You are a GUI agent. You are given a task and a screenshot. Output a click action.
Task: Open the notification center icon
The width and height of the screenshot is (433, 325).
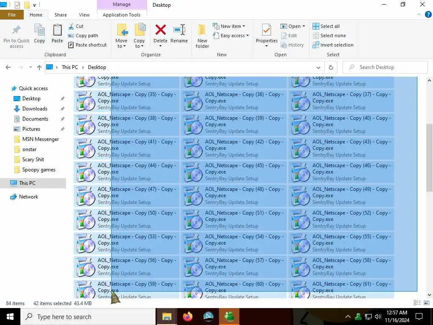tap(419, 317)
